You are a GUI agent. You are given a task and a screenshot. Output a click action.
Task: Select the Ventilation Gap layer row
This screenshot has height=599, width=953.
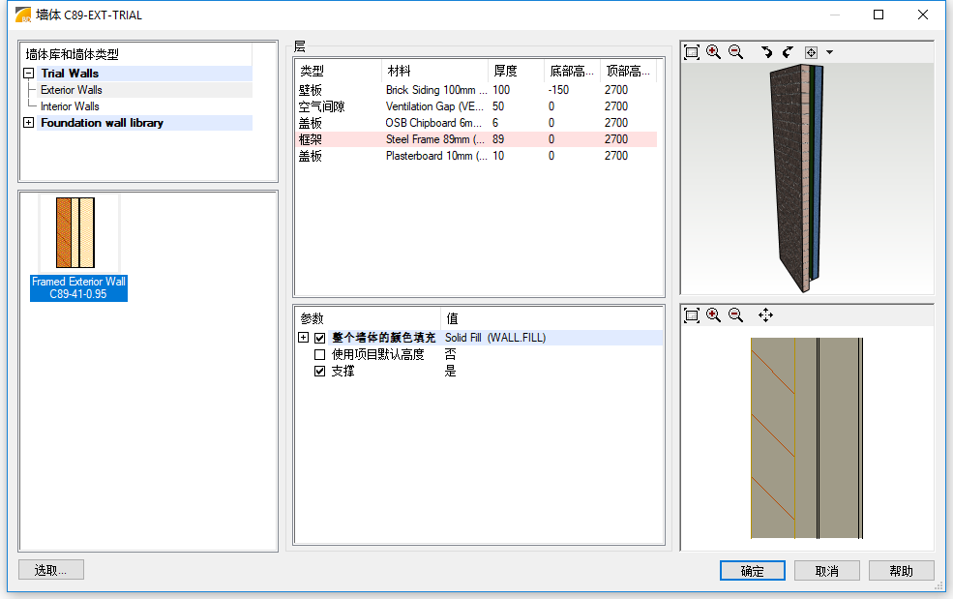(476, 106)
